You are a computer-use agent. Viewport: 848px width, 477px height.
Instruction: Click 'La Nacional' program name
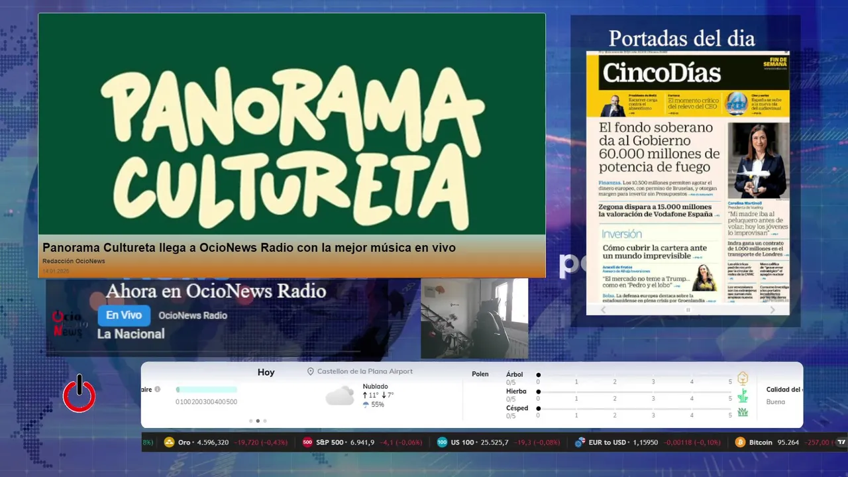coord(131,334)
